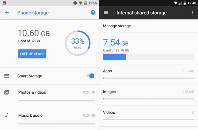Click the Photos & videos icon
Screen dimensions: 198x130
coord(7,92)
